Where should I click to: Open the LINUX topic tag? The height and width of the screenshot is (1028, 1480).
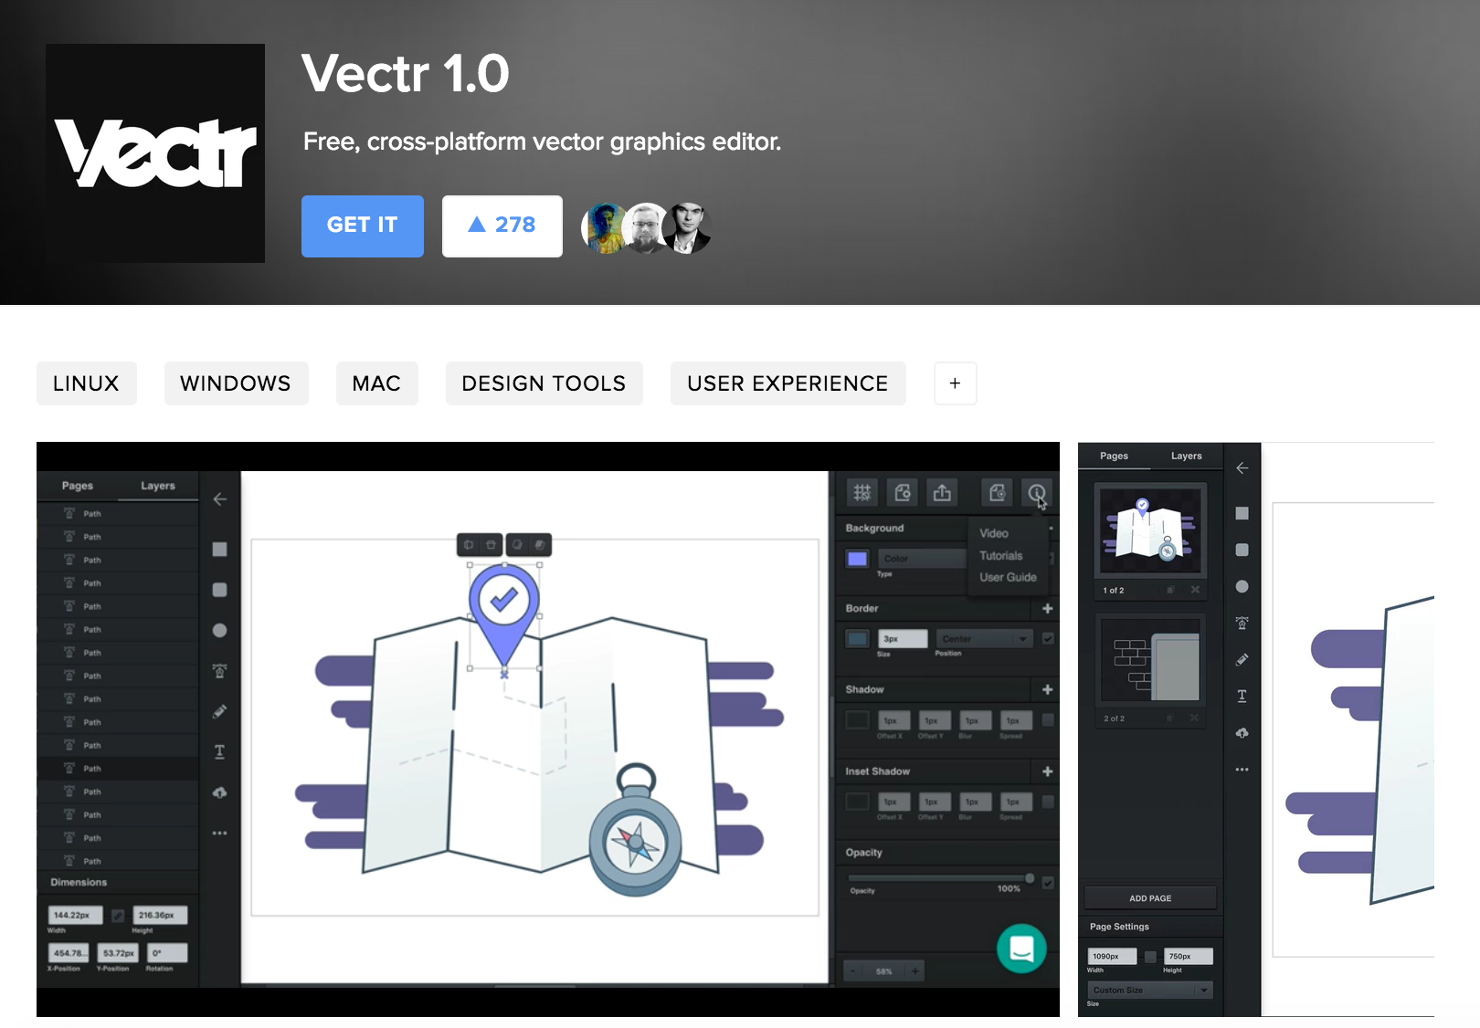coord(86,383)
